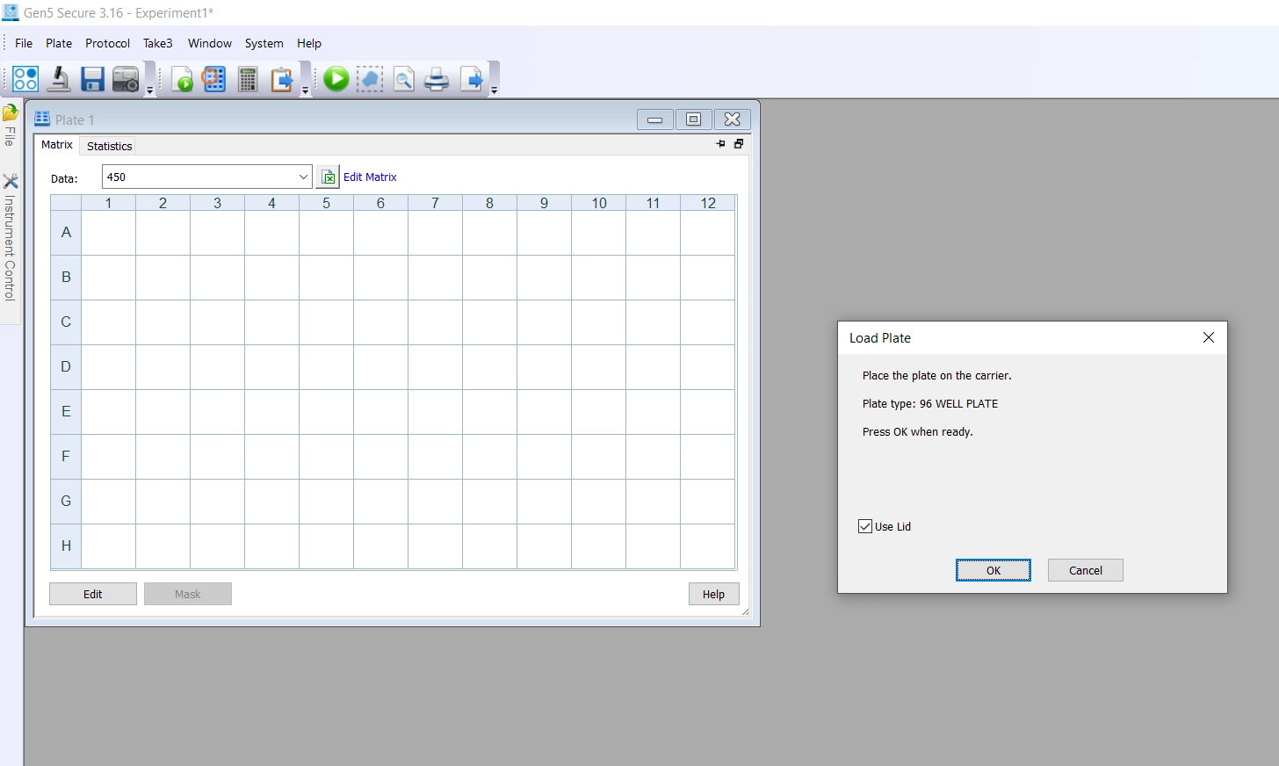
Task: Select the Matrix tab
Action: [57, 145]
